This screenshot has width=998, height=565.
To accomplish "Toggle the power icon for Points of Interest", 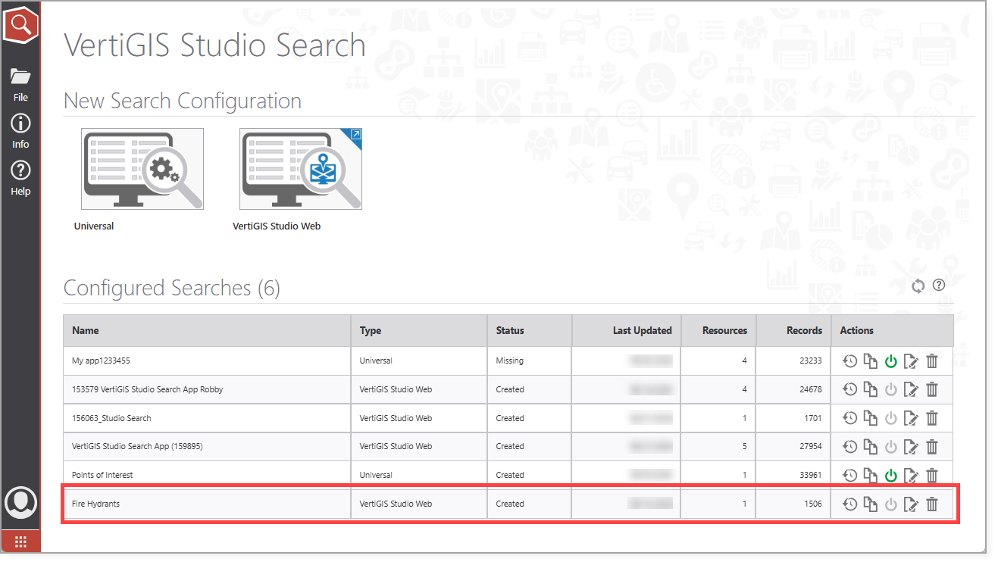I will pos(891,476).
